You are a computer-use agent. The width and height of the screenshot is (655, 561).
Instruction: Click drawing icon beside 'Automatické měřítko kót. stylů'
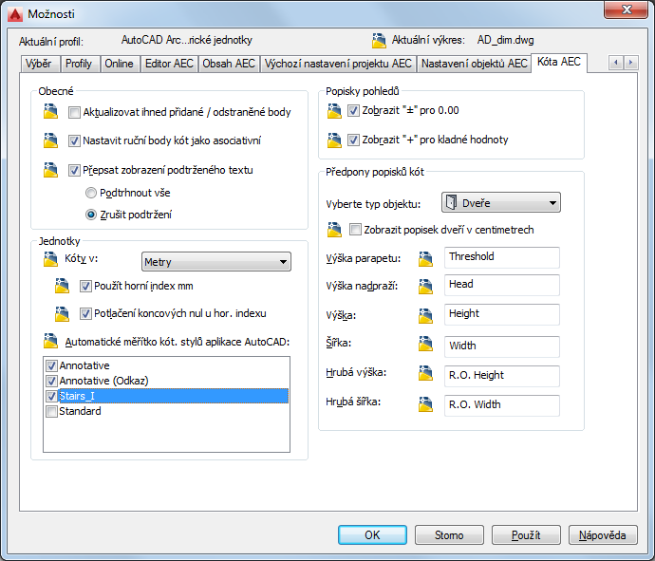click(x=50, y=341)
